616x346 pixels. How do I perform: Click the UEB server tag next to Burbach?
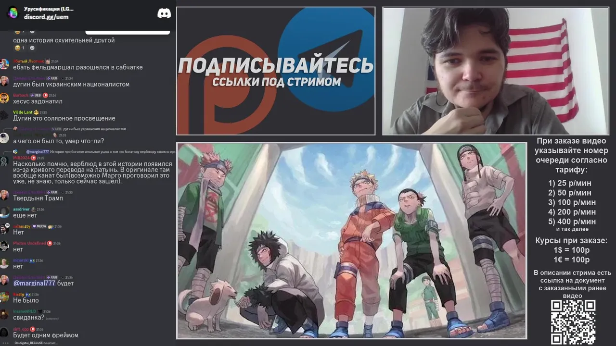pos(36,95)
